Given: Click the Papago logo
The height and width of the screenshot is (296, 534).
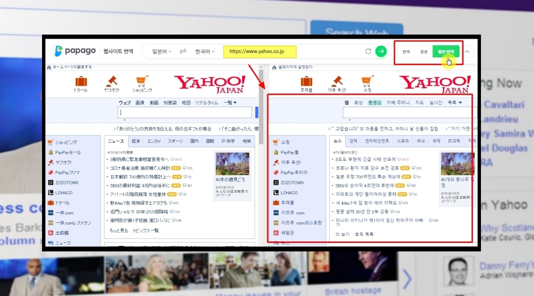Looking at the screenshot, I should 75,51.
